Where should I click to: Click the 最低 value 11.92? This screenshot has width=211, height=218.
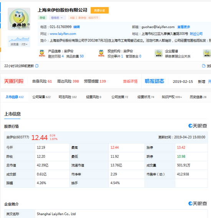pyautogui.click(x=115, y=157)
